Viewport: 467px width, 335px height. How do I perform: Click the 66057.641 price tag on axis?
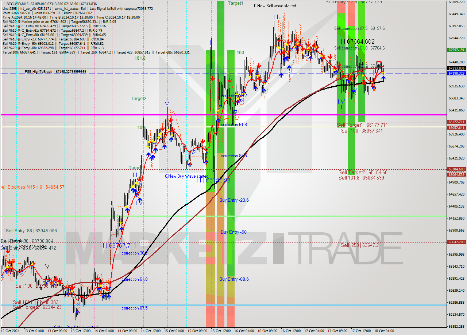click(x=456, y=127)
